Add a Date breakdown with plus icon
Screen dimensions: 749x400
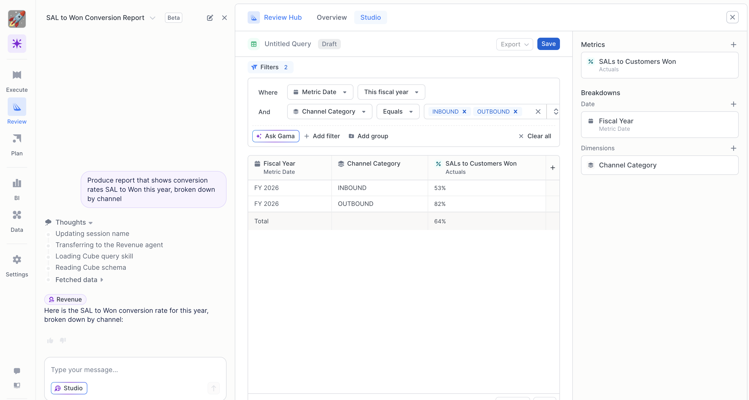(733, 104)
